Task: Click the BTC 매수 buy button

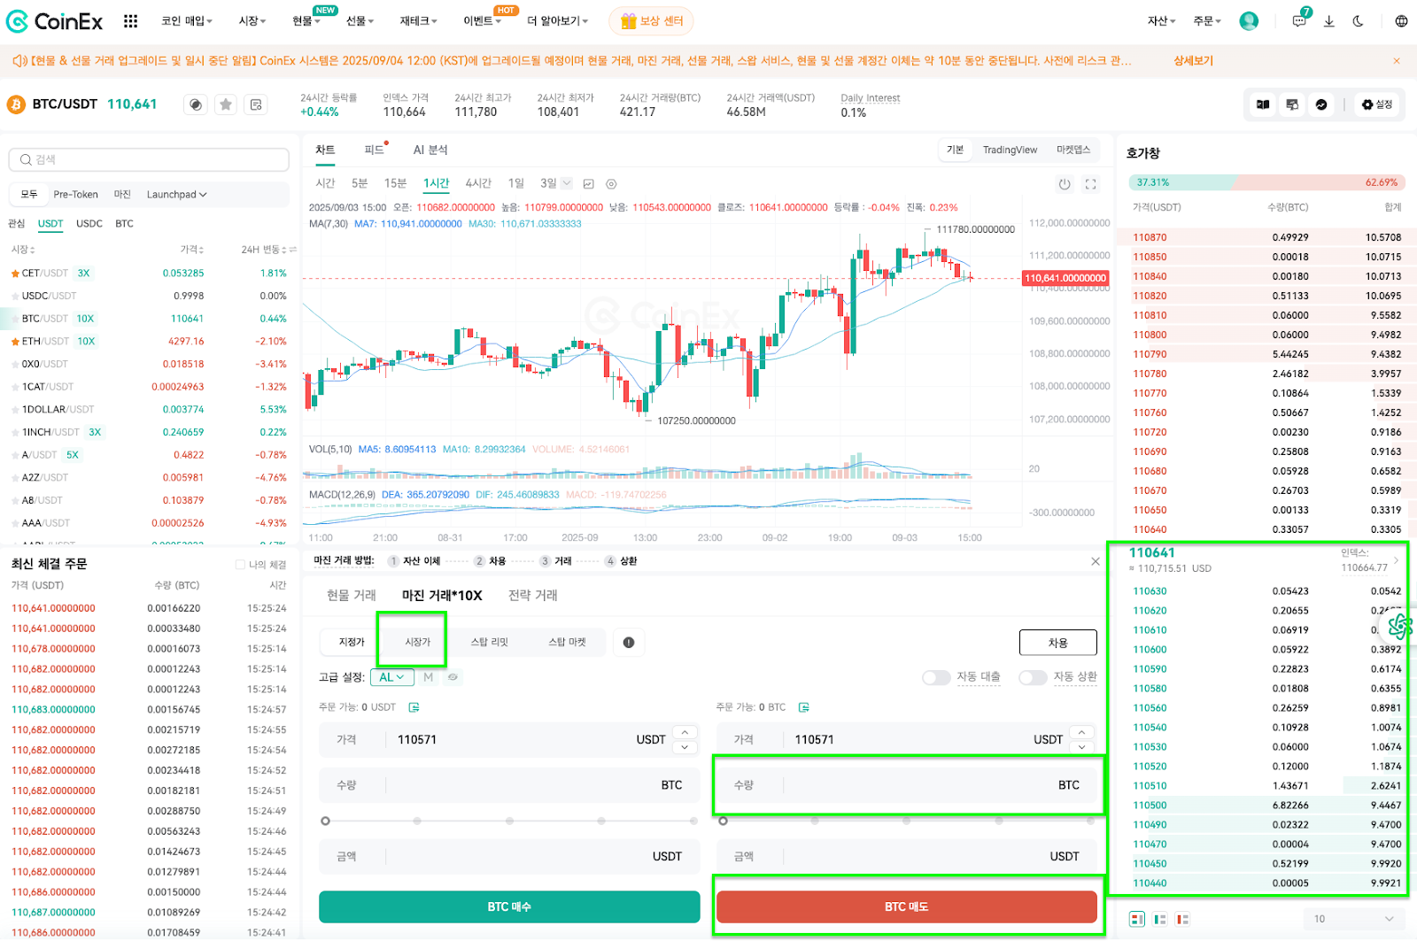Action: click(x=509, y=906)
